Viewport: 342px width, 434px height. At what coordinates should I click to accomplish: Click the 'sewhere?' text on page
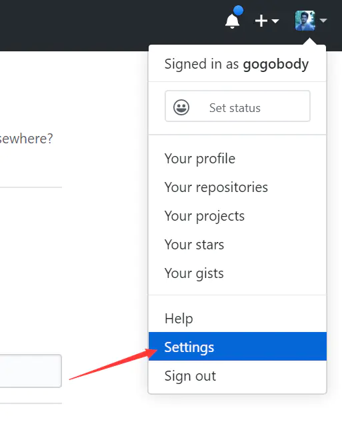point(26,139)
